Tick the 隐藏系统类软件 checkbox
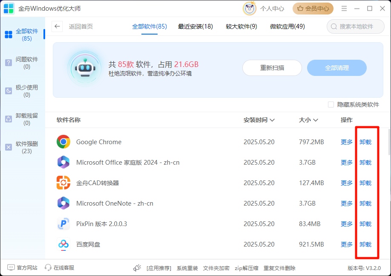This screenshot has width=391, height=276. [331, 105]
